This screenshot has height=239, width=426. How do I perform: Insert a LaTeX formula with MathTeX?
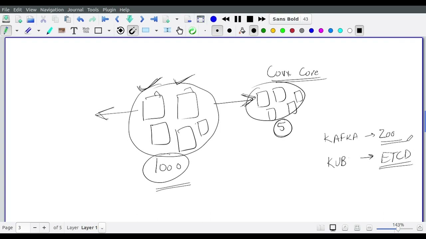[86, 31]
